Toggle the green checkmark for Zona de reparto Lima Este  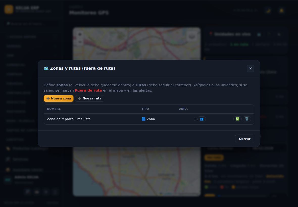point(237,119)
